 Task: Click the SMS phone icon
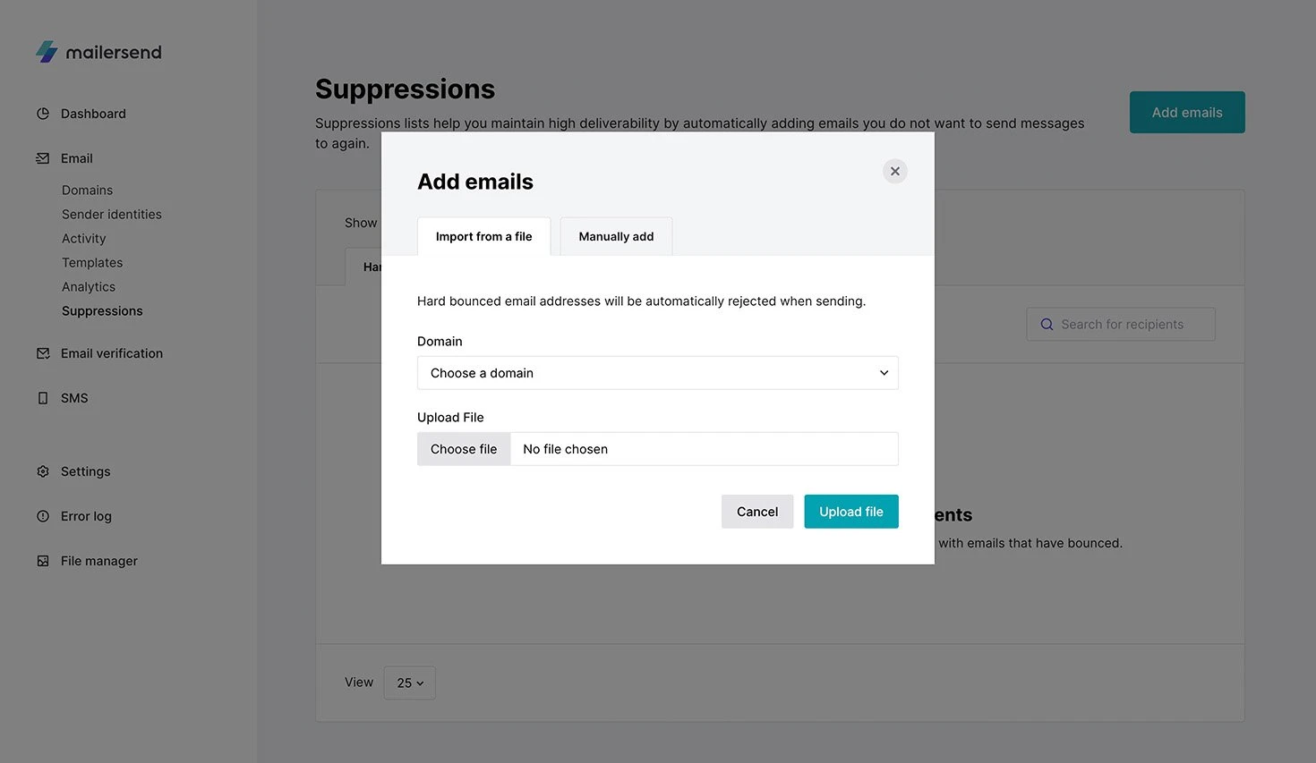click(43, 398)
